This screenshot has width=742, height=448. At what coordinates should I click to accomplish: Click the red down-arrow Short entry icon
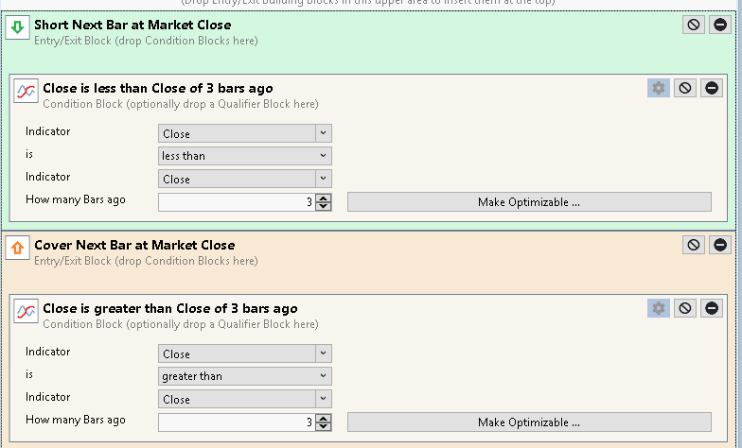[17, 27]
